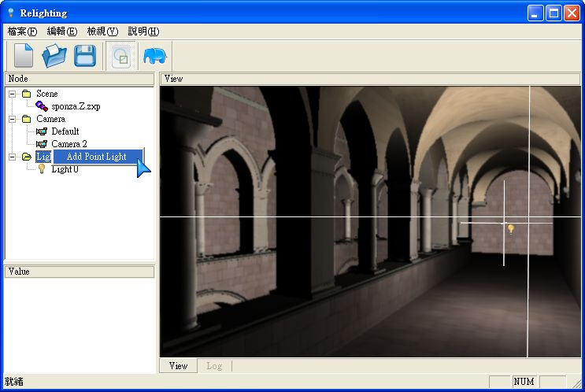Screen dimensions: 585x392
Task: Click the Relighting title bar app icon
Action: coord(11,13)
